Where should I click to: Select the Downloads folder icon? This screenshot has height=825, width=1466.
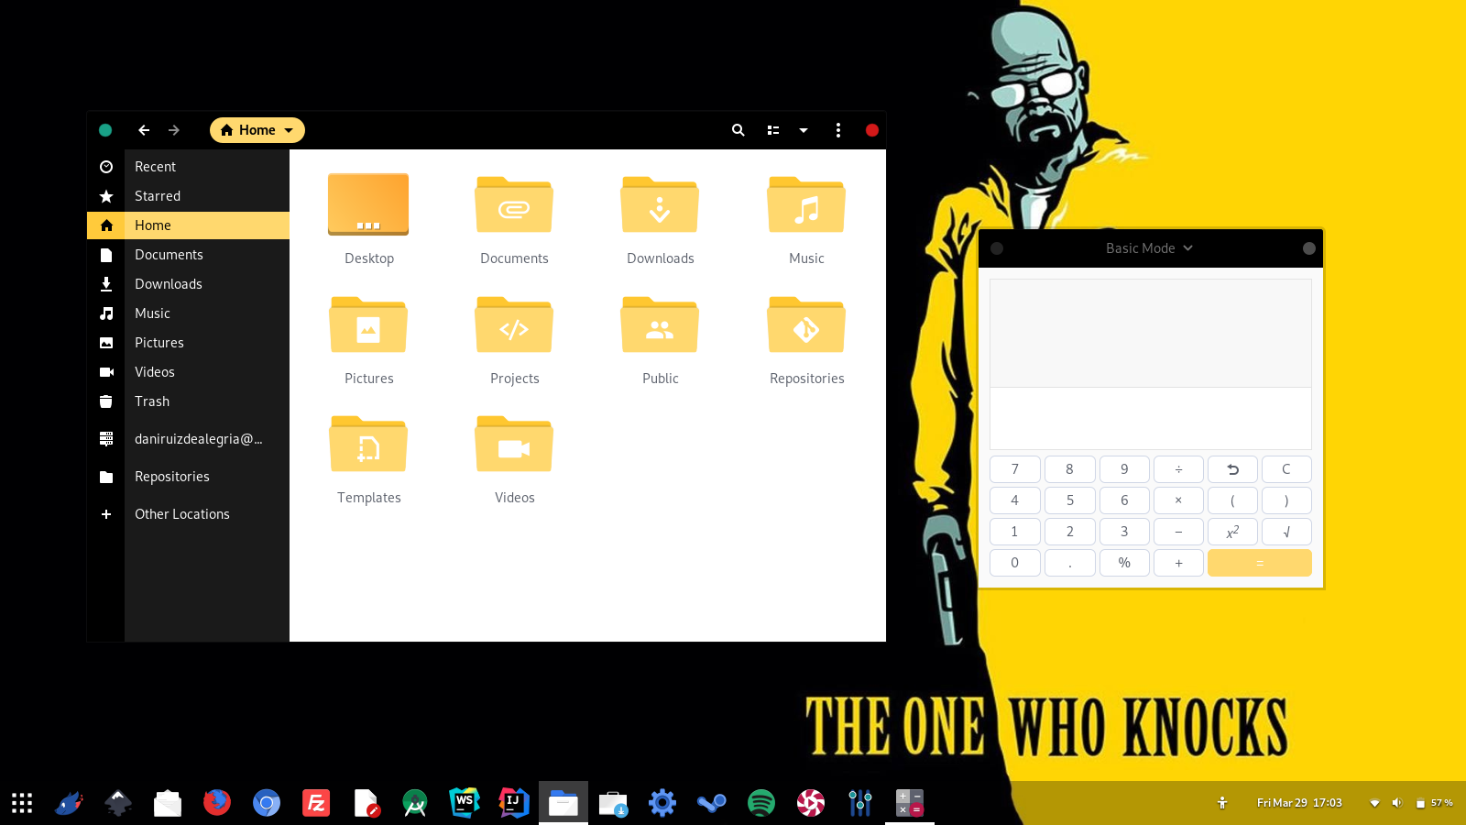(x=660, y=204)
